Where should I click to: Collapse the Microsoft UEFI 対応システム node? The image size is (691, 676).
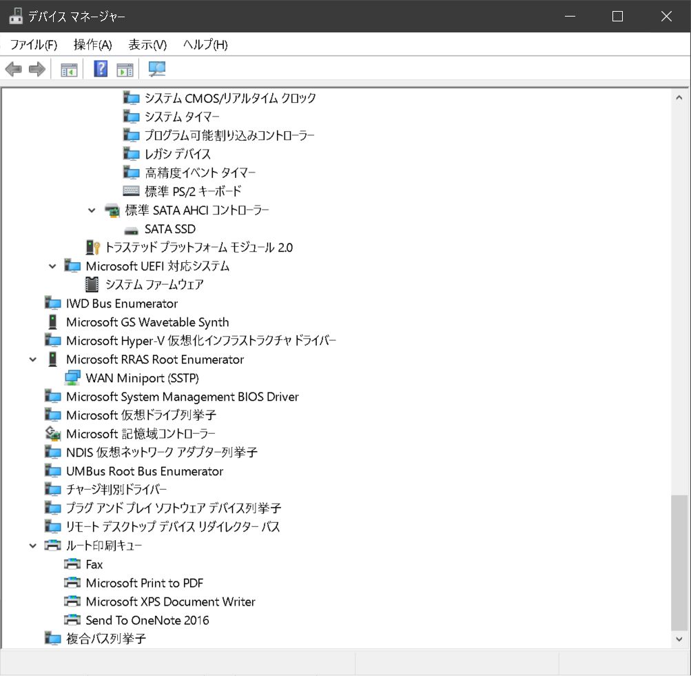52,266
